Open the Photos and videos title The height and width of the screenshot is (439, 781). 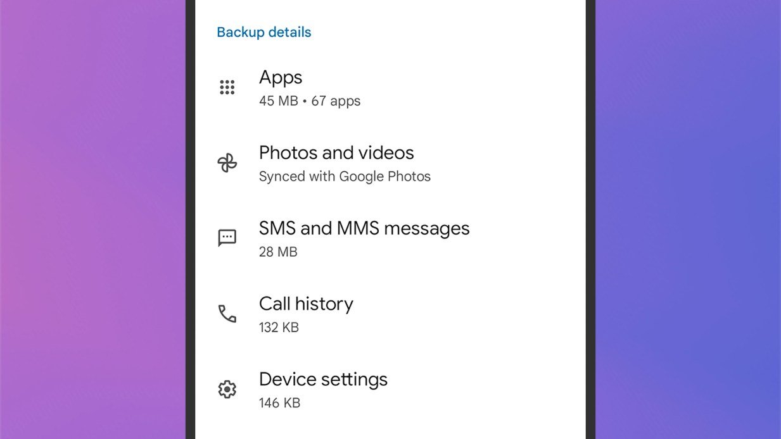click(336, 153)
